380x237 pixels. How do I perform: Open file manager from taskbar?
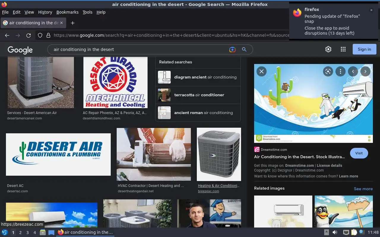[x=42, y=232]
